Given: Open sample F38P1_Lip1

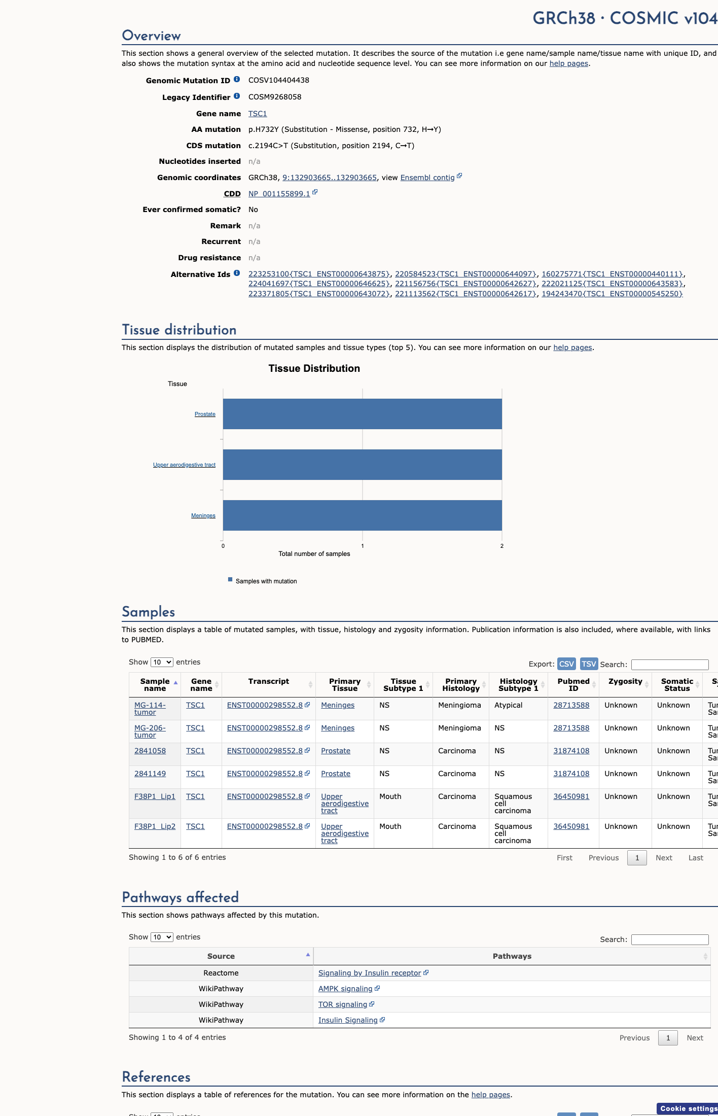Looking at the screenshot, I should pos(155,796).
